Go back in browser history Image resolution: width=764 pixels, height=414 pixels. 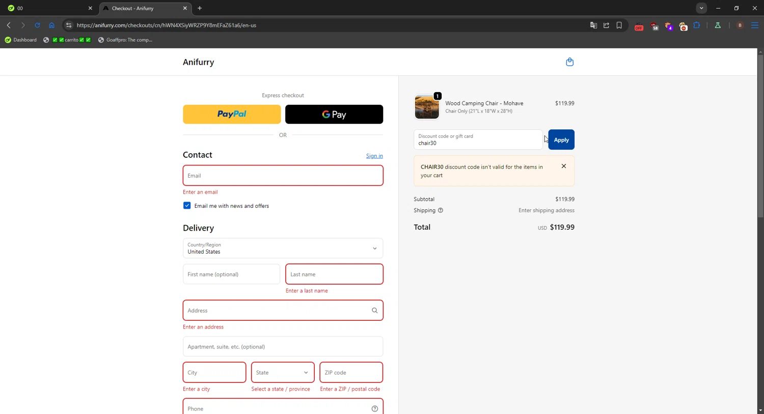[9, 25]
